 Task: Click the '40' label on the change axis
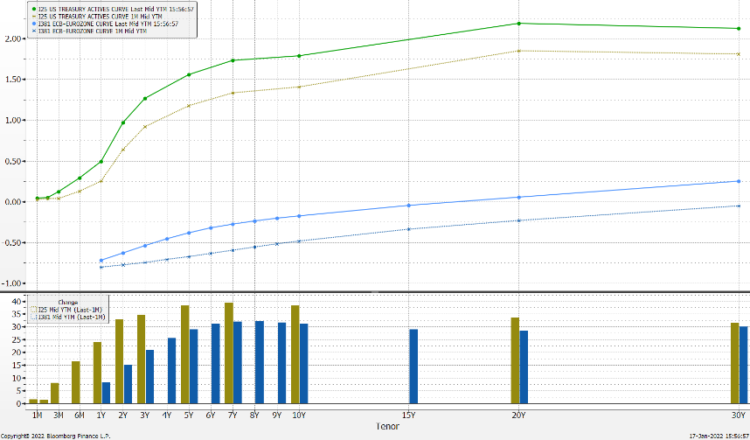17,302
